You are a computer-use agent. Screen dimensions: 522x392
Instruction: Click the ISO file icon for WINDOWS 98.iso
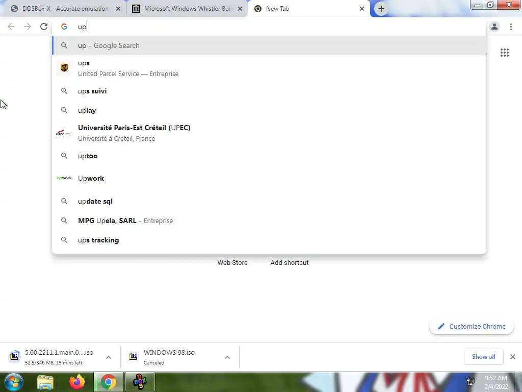[133, 356]
